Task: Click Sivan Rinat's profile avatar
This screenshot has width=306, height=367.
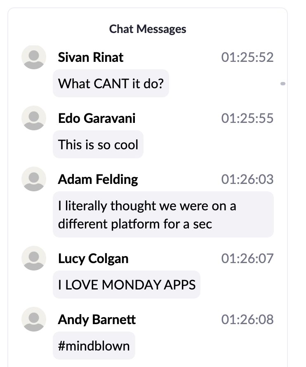Action: [33, 57]
